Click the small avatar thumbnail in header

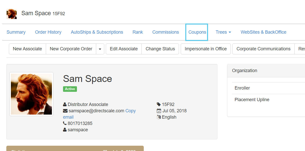point(12,14)
